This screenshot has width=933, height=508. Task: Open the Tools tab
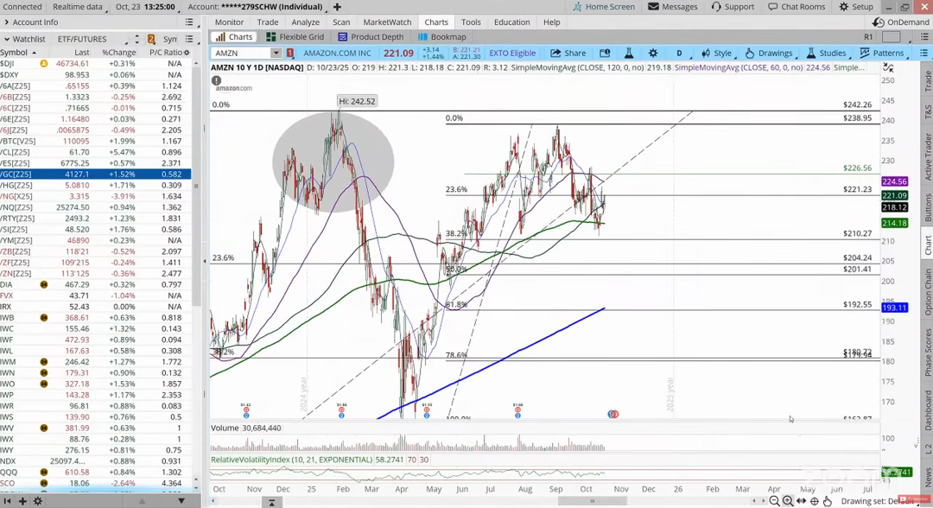(471, 22)
